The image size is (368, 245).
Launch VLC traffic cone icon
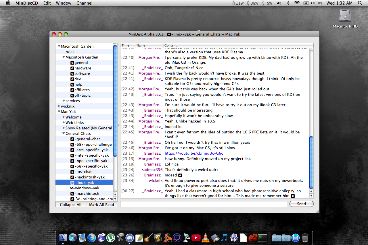click(x=206, y=238)
